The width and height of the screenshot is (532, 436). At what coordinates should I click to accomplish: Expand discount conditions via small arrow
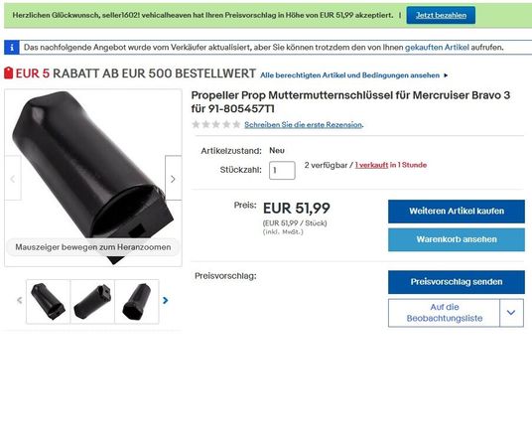[x=446, y=75]
